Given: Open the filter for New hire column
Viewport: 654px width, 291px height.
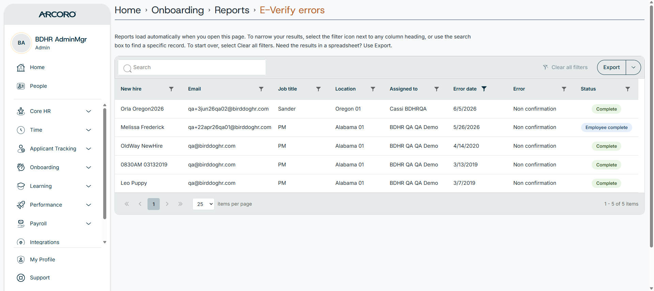Looking at the screenshot, I should point(171,89).
